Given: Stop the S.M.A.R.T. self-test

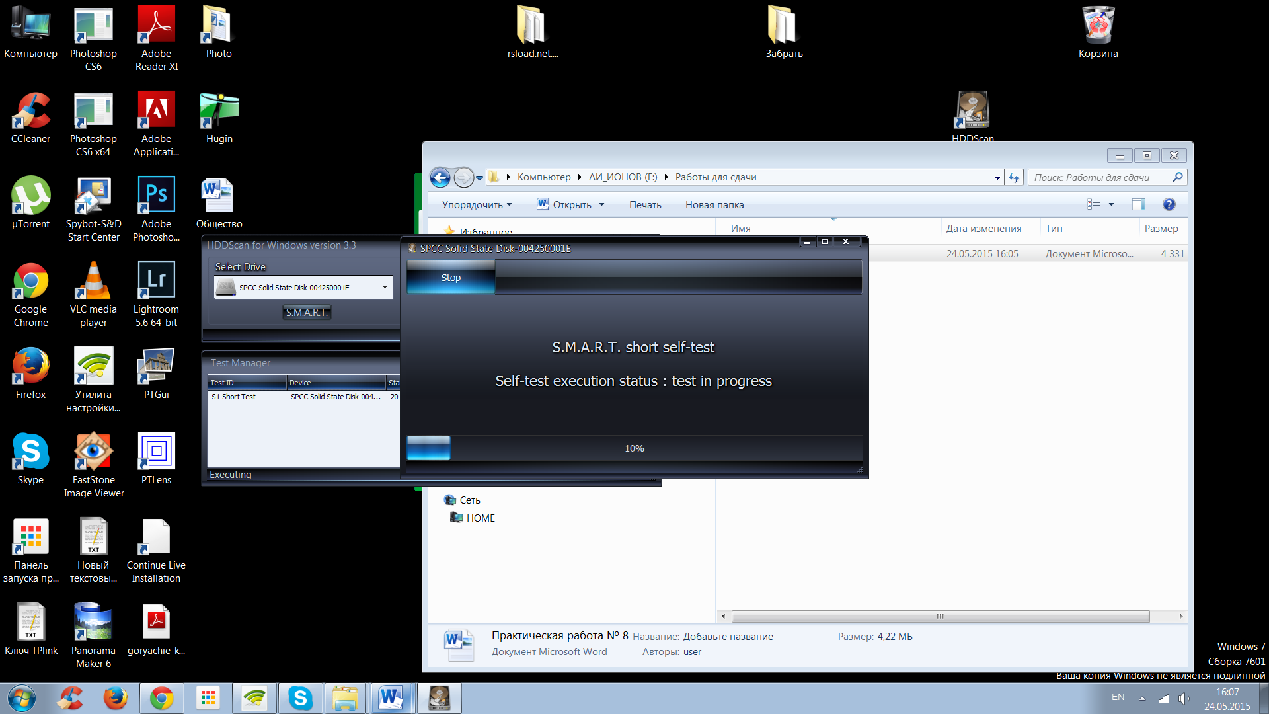Looking at the screenshot, I should 451,278.
